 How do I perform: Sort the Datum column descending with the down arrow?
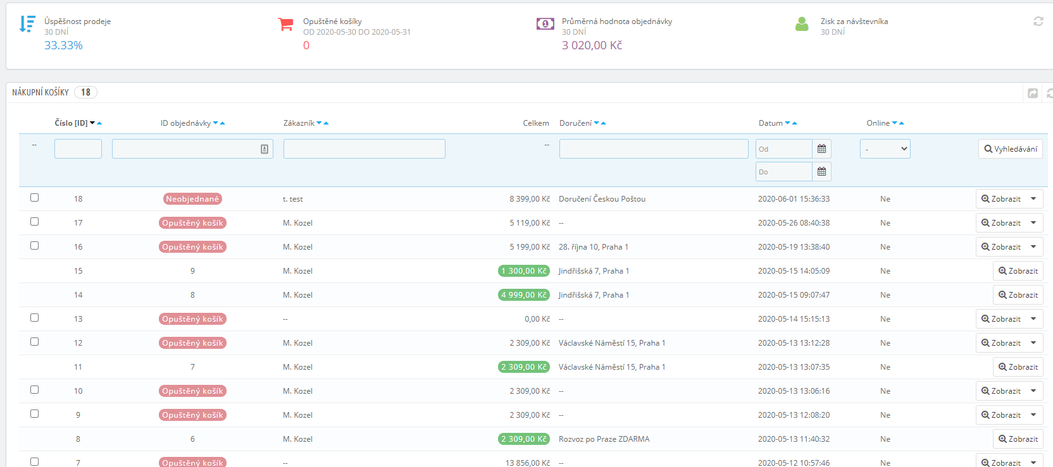click(x=788, y=123)
